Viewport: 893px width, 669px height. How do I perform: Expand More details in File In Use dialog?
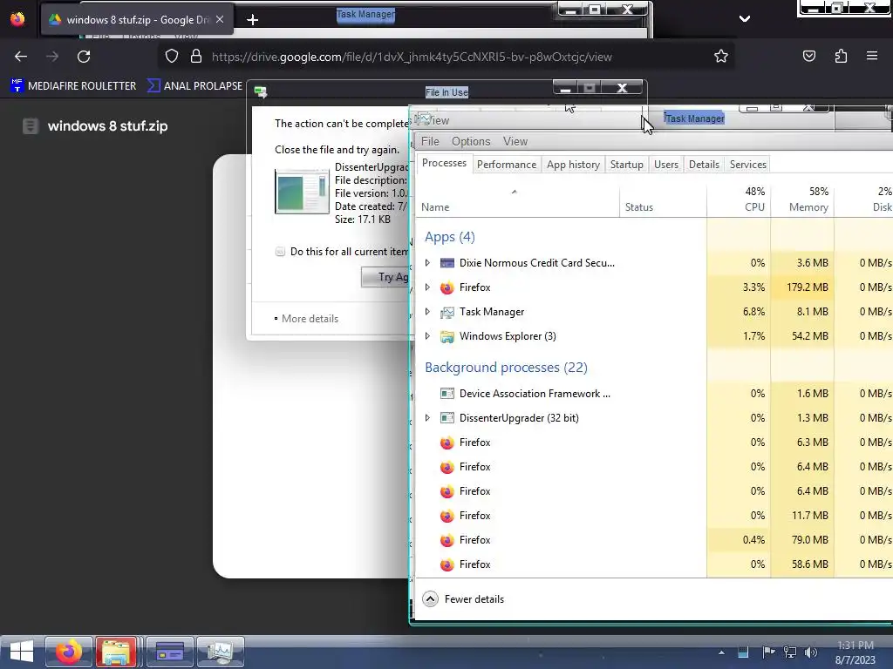tap(306, 319)
